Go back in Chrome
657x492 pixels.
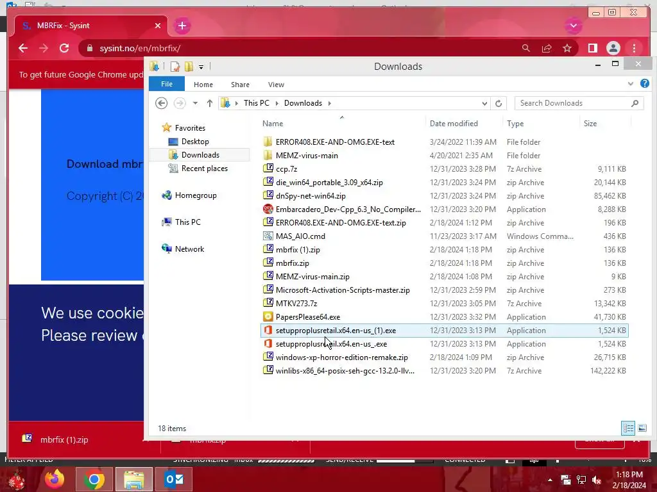click(x=23, y=48)
